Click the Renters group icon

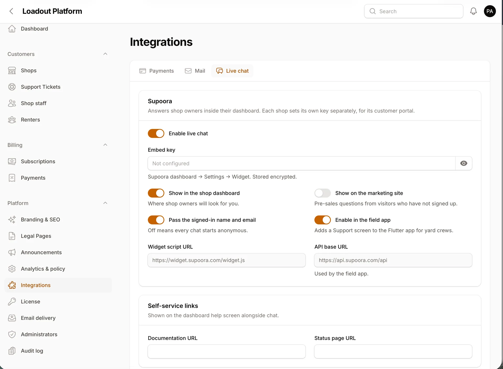[12, 120]
